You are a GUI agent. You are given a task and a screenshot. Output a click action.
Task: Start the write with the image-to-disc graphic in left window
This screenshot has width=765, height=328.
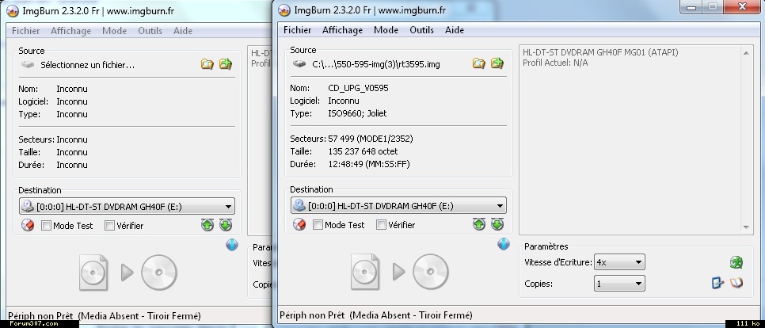point(127,273)
